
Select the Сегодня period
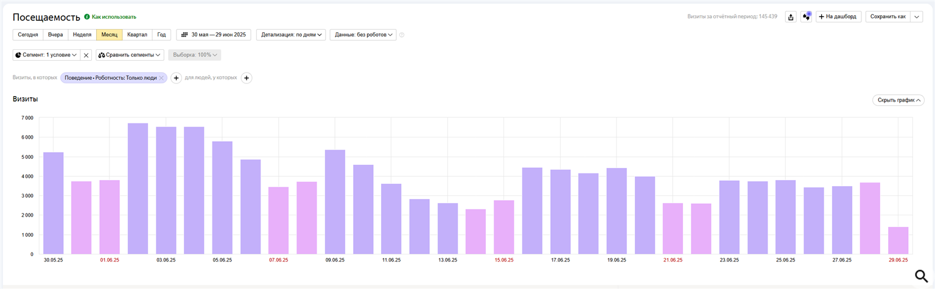click(x=28, y=35)
